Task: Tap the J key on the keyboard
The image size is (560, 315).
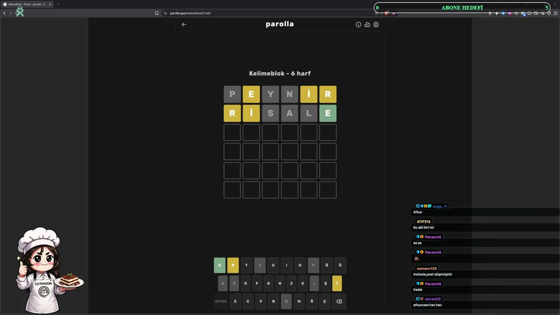Action: 291,283
